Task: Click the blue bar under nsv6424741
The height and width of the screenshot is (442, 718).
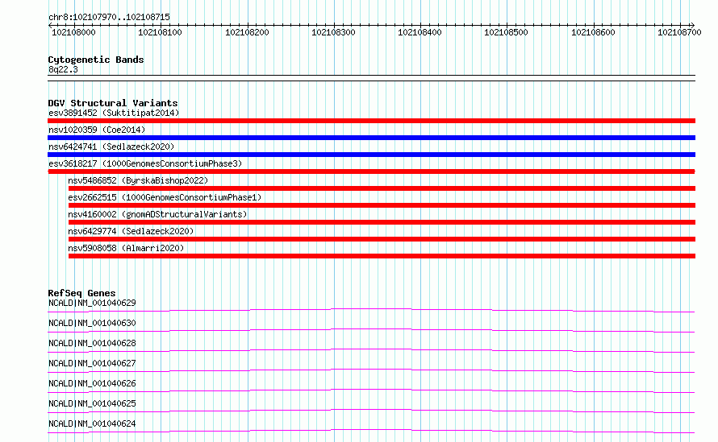Action: [371, 155]
